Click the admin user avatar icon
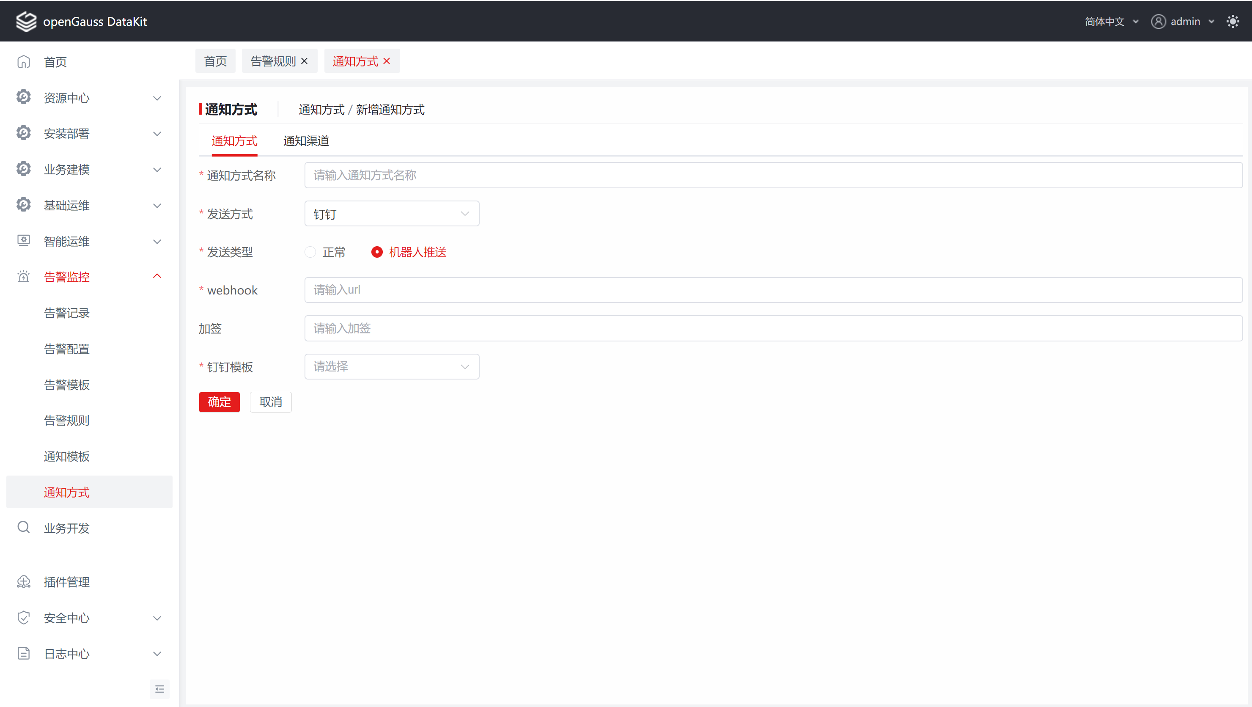Image resolution: width=1252 pixels, height=707 pixels. [1158, 22]
